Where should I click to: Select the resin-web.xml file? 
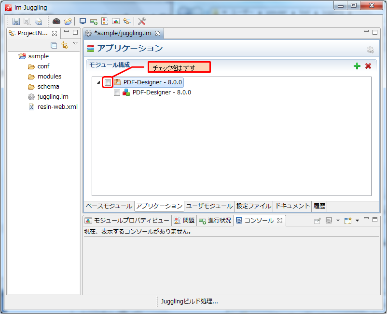click(53, 107)
